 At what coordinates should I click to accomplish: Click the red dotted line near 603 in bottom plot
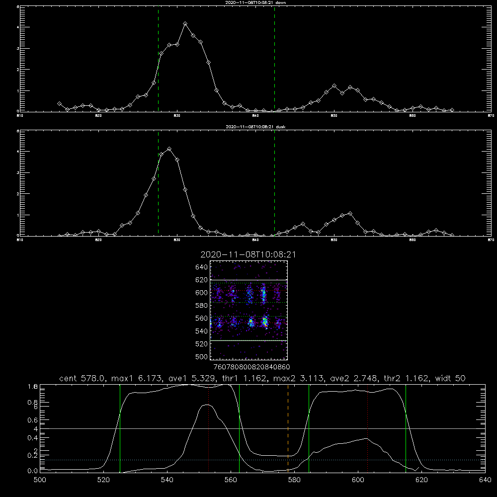click(368, 428)
